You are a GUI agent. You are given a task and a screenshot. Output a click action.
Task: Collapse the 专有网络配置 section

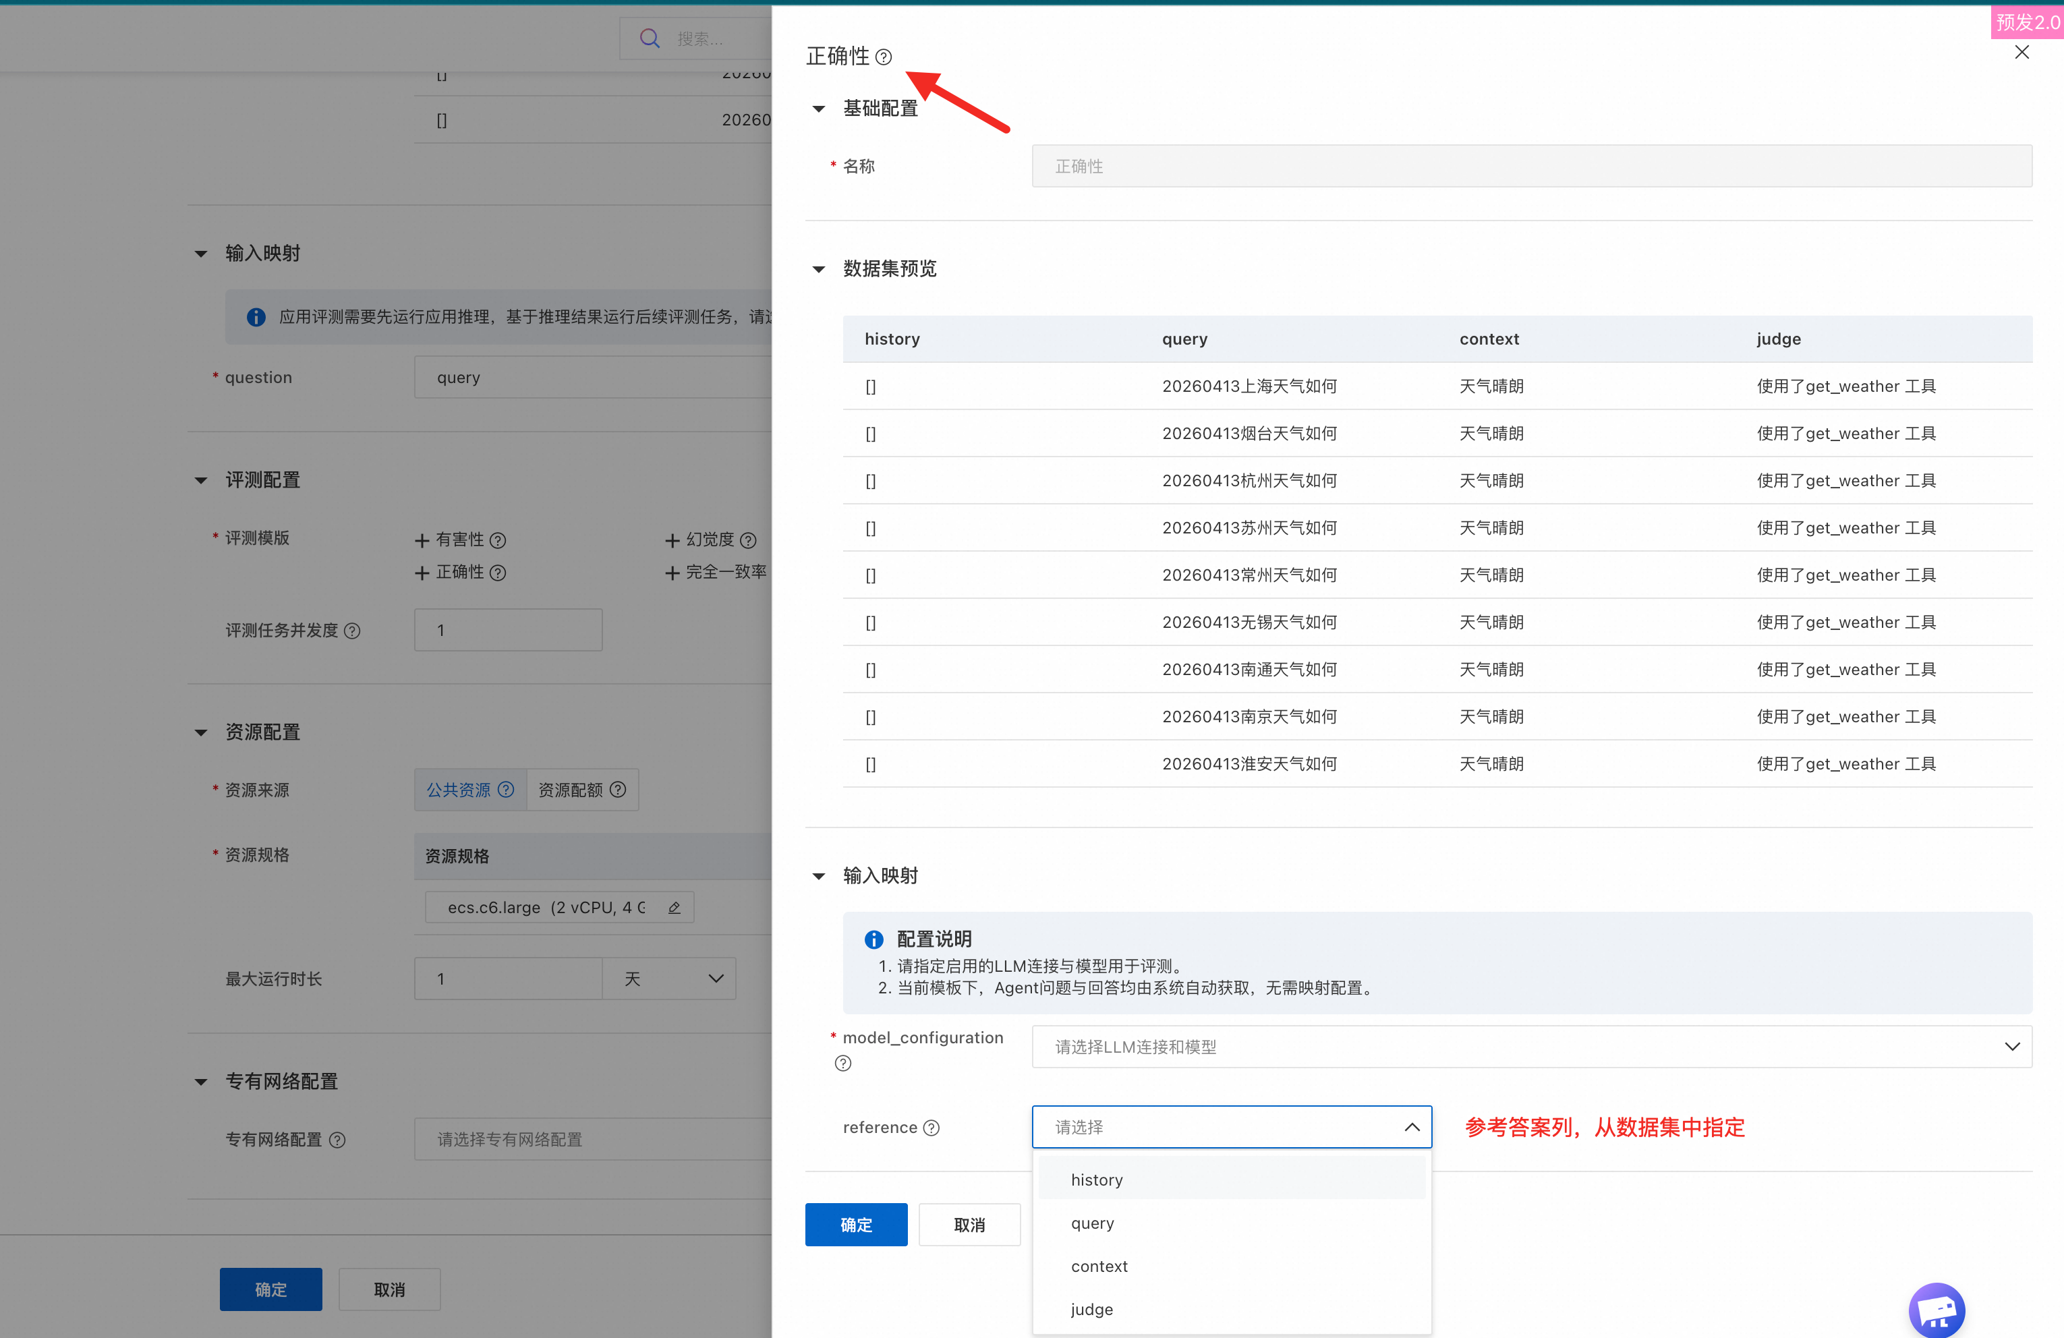point(201,1082)
